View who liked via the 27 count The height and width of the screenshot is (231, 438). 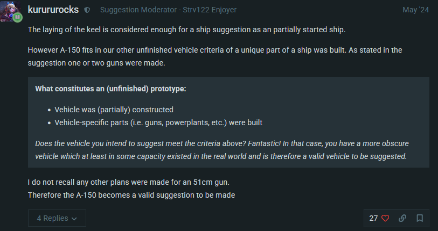click(373, 218)
